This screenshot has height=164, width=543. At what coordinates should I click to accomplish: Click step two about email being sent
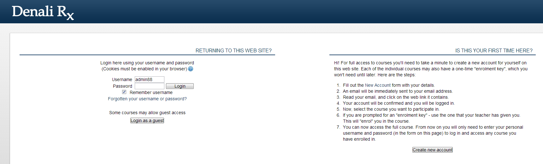coord(398,91)
